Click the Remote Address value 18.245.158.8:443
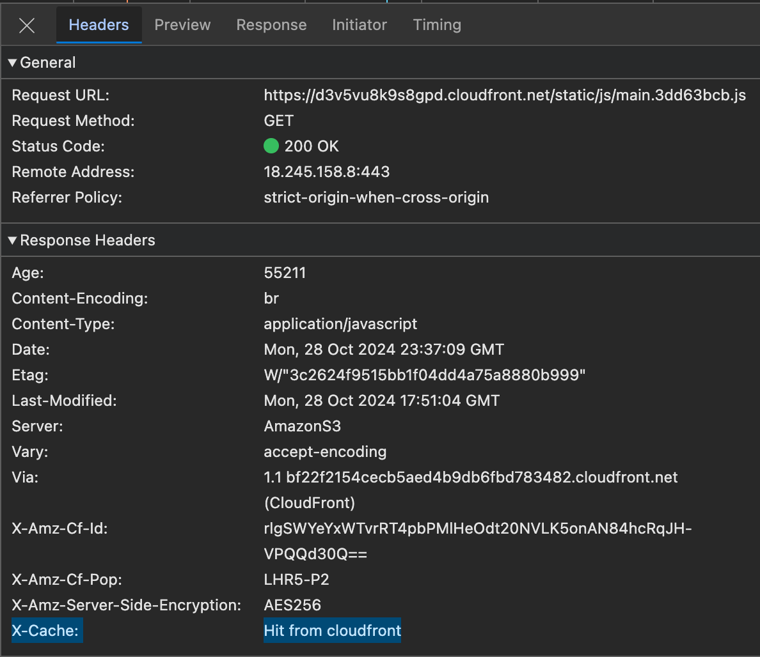The height and width of the screenshot is (657, 760). (326, 172)
